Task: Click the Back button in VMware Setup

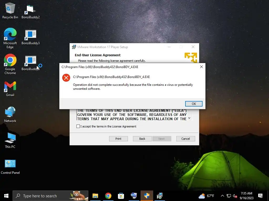Action: coord(142,139)
